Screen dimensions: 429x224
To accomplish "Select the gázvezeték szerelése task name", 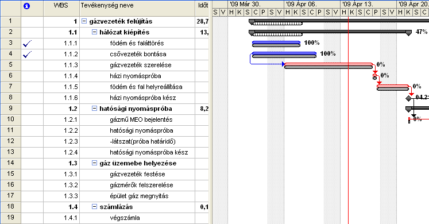I will (x=141, y=65).
